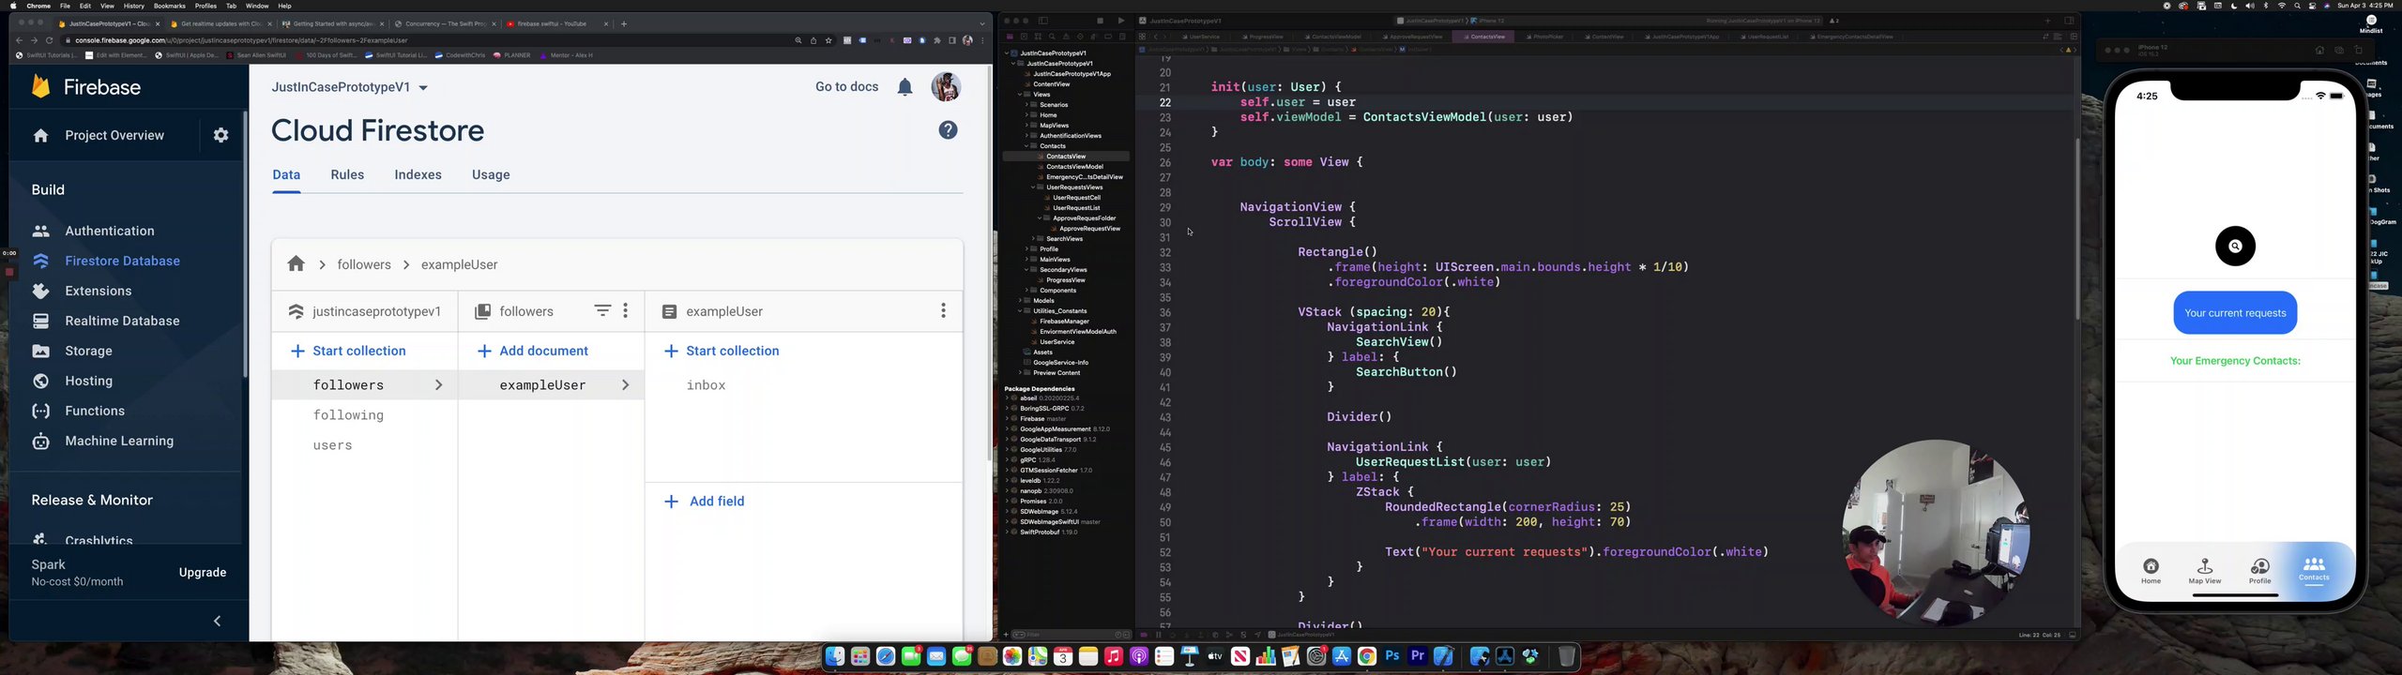This screenshot has width=2402, height=675.
Task: Open ContactsViewModel file in Xcode navigator
Action: click(x=1074, y=167)
